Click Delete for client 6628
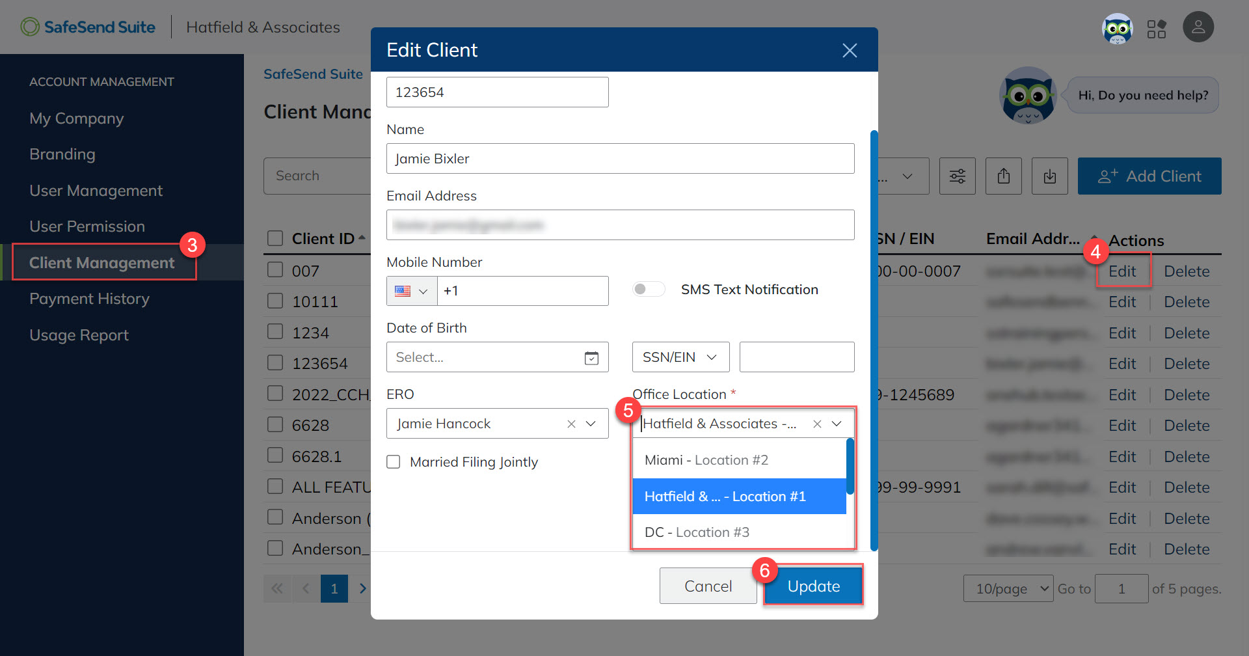Screen dimensions: 1249x656 point(1187,426)
